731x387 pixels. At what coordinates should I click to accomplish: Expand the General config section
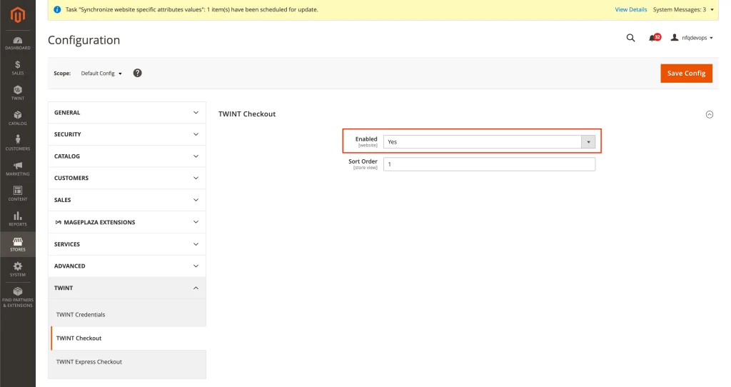click(x=127, y=112)
